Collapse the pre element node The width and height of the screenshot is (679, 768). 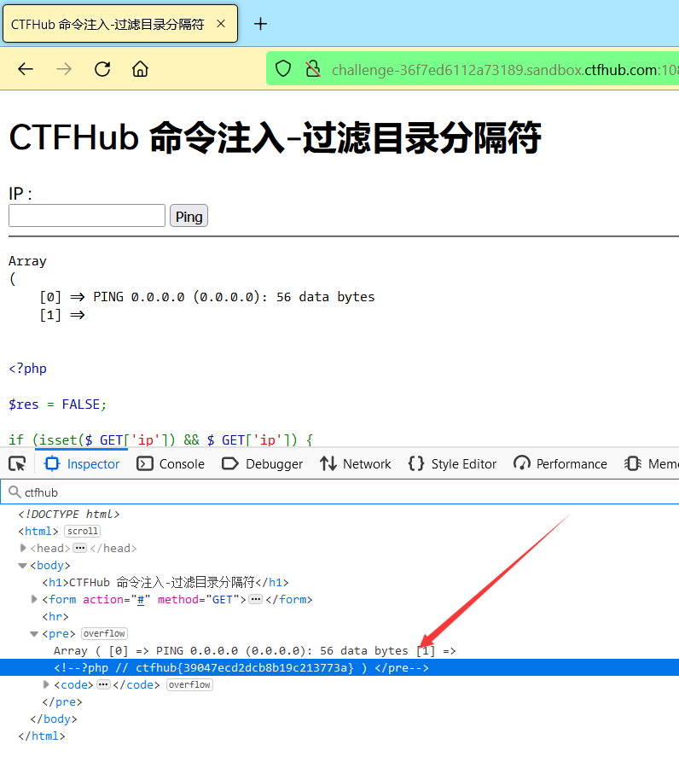[x=34, y=633]
